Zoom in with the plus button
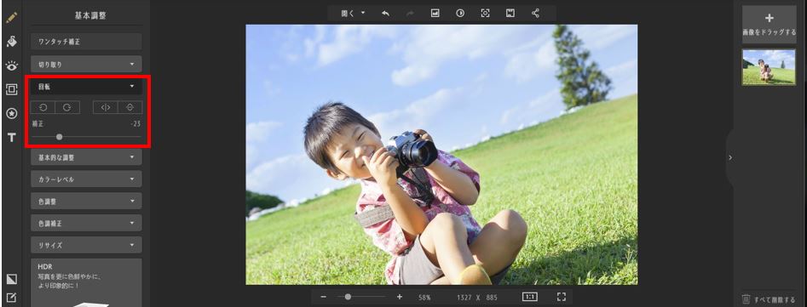 pos(400,297)
